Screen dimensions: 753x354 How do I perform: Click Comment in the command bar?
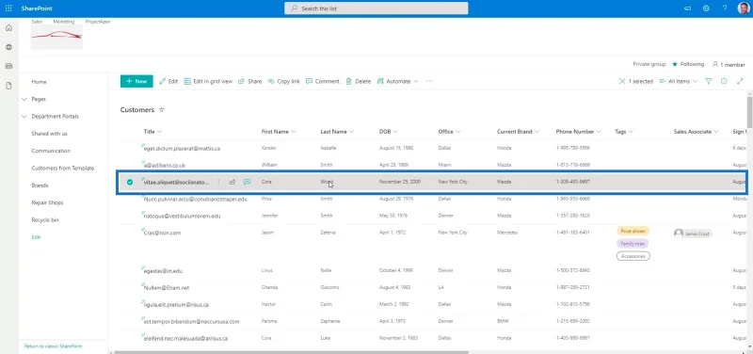tap(323, 81)
